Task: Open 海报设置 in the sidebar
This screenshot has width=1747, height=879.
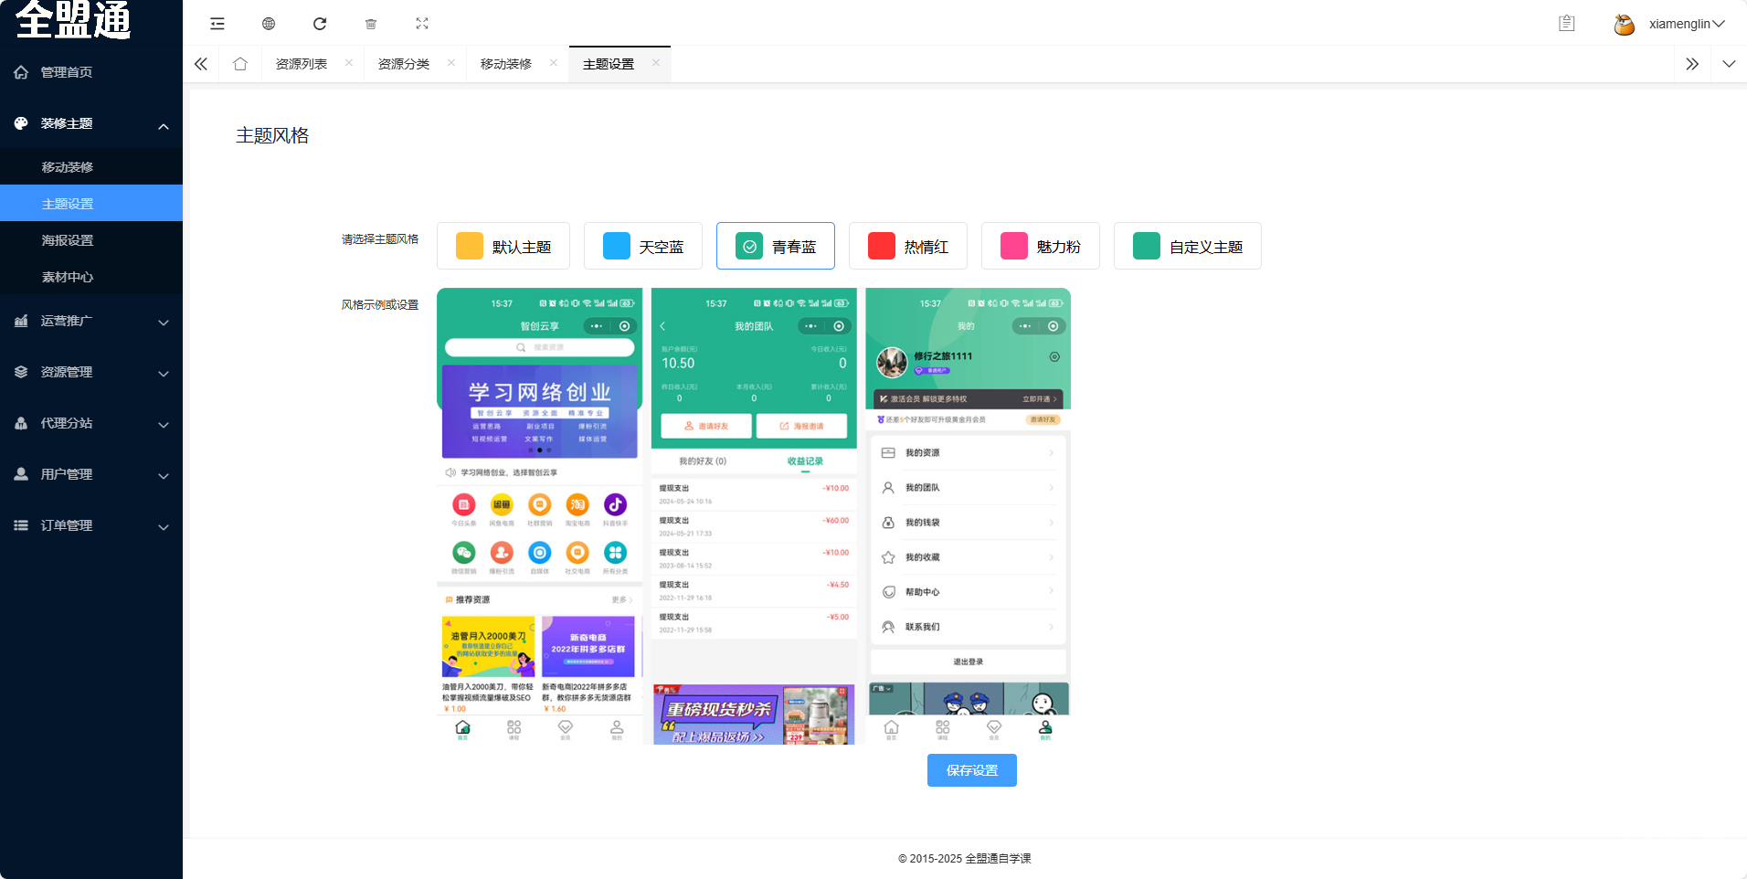Action: 68,240
